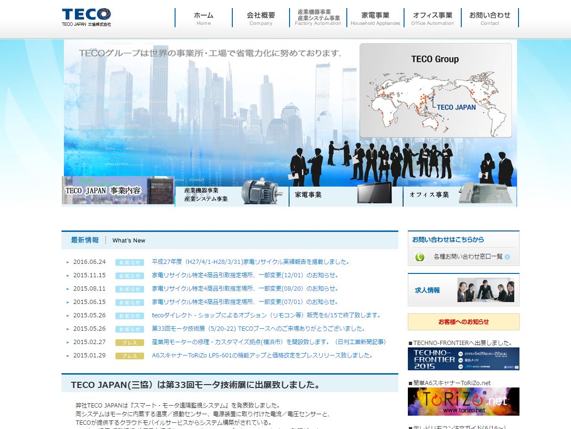Click the arrow bullet beside 2015.01.29
The width and height of the screenshot is (571, 429).
(68, 356)
